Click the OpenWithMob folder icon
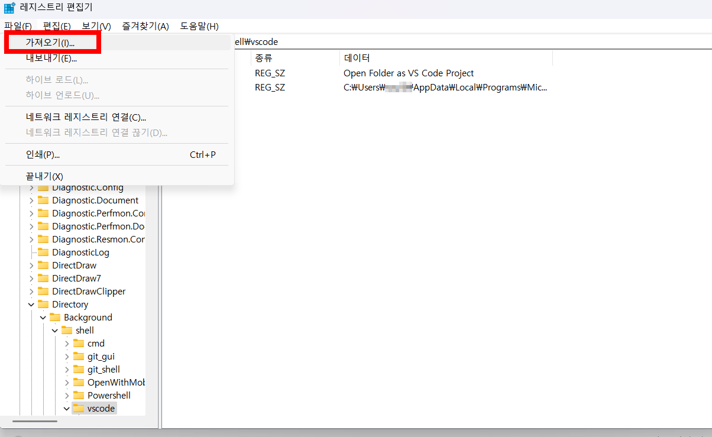 [x=79, y=383]
